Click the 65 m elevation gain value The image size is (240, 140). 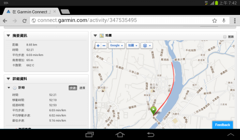(30, 60)
